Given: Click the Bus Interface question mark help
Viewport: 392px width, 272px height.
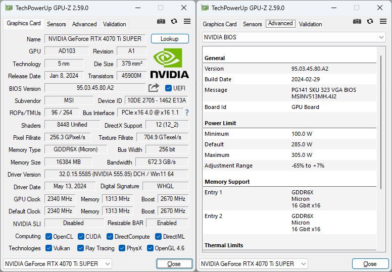Looking at the screenshot, I should click(187, 113).
